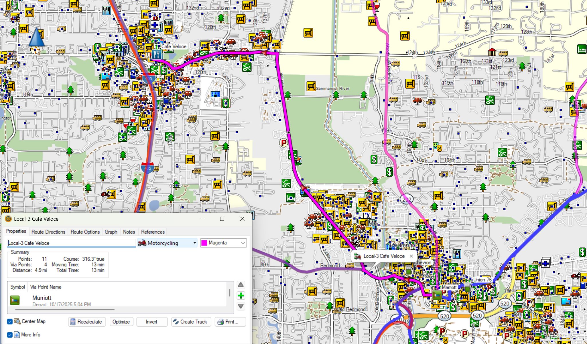587x344 pixels.
Task: Open the Route Options tab
Action: 85,232
